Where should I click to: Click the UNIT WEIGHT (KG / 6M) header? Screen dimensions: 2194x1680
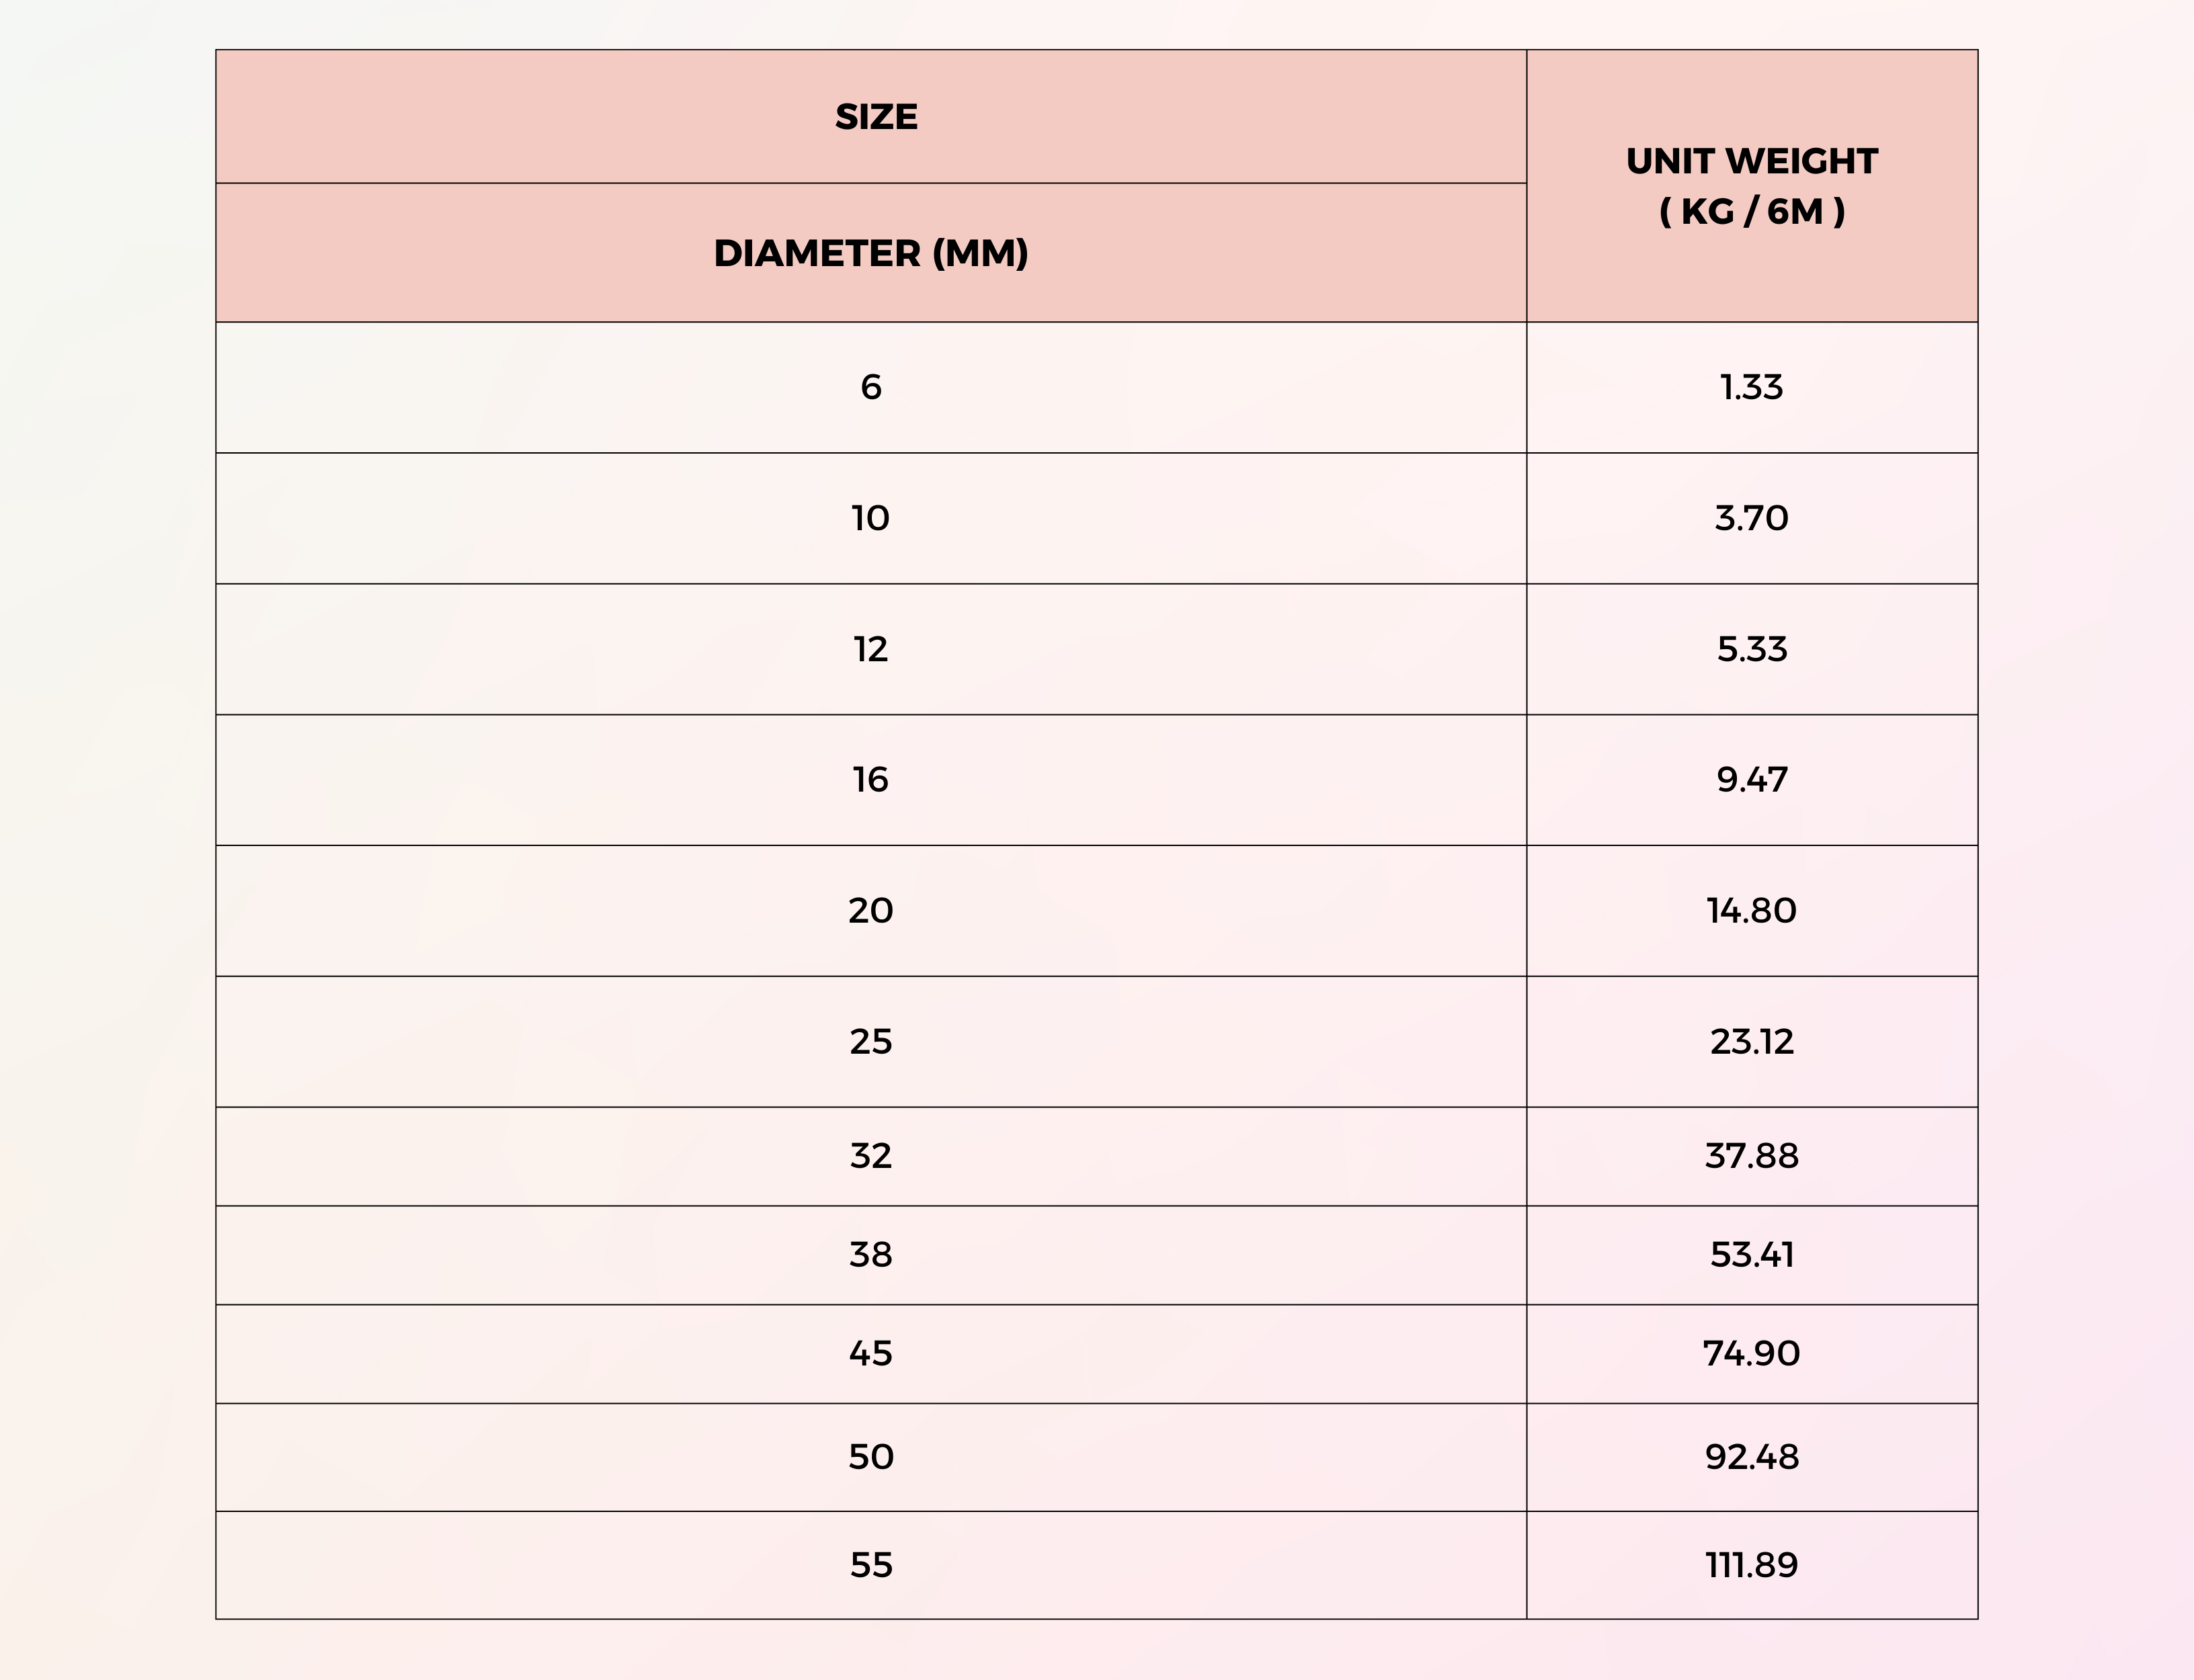click(1751, 186)
